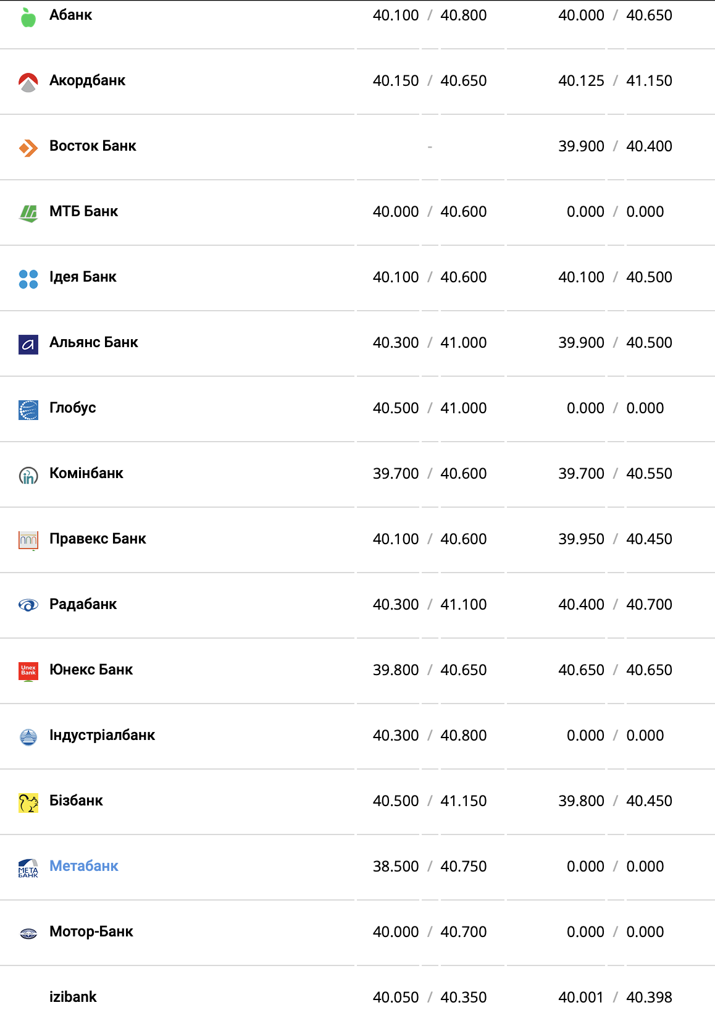The height and width of the screenshot is (1013, 715).
Task: Select the Юнекс Банк name
Action: [x=91, y=670]
